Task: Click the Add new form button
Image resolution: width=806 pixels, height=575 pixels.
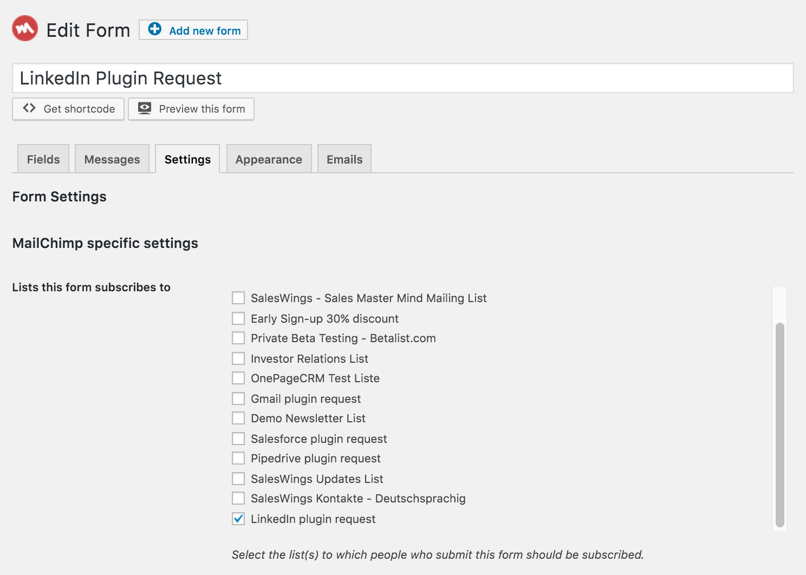Action: tap(193, 30)
